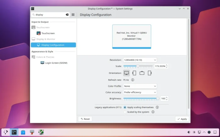Select Login Screen (SDDM) in the sidebar
Viewport: 220px width, 137px height.
(x=56, y=63)
